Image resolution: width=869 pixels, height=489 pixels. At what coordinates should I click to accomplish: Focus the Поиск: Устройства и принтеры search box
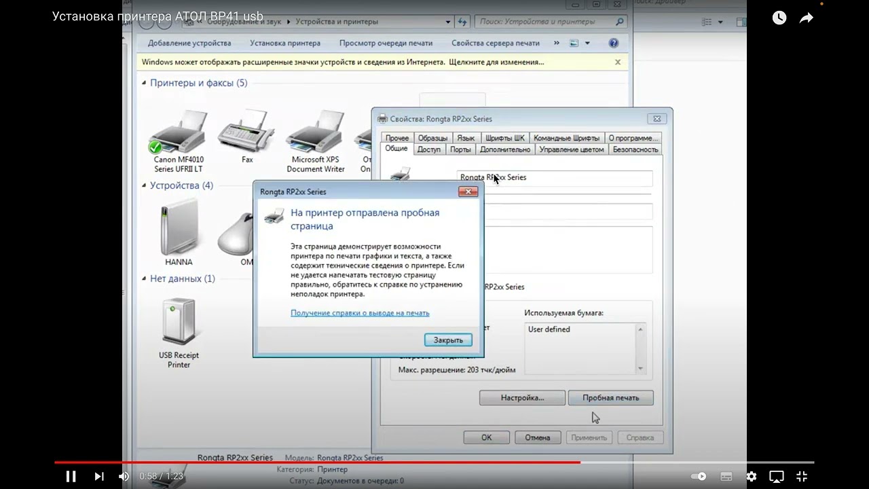544,22
